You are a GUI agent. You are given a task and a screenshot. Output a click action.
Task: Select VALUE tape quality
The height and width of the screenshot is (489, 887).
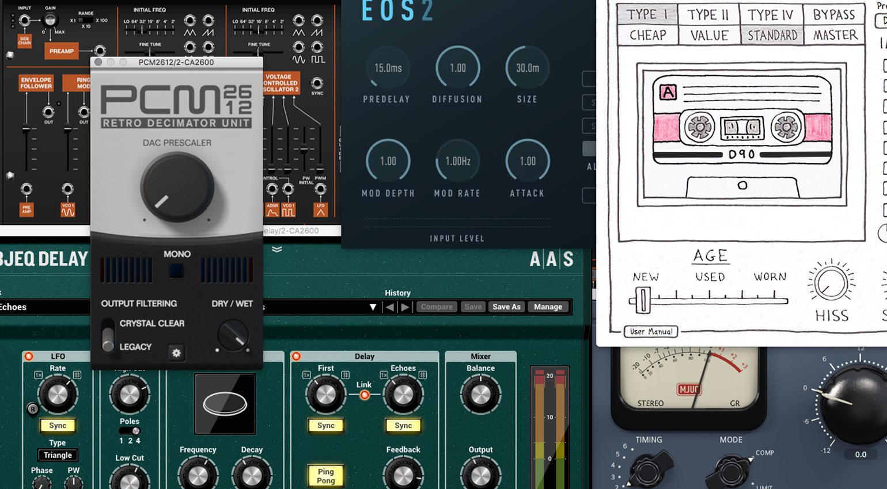tap(709, 35)
